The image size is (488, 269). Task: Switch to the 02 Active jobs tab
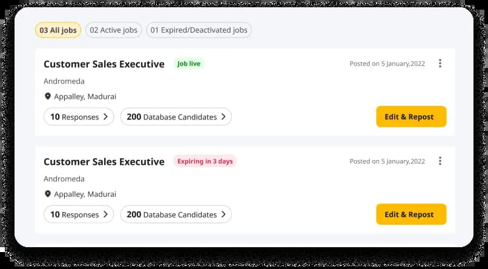pyautogui.click(x=114, y=30)
